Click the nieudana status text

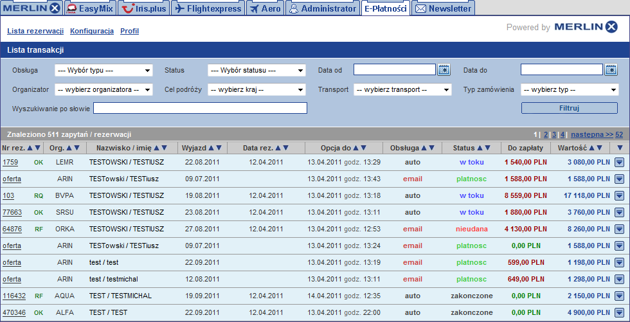[x=472, y=229]
